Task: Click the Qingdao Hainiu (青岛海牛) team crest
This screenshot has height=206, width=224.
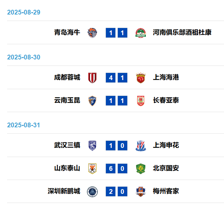Action: [92, 33]
